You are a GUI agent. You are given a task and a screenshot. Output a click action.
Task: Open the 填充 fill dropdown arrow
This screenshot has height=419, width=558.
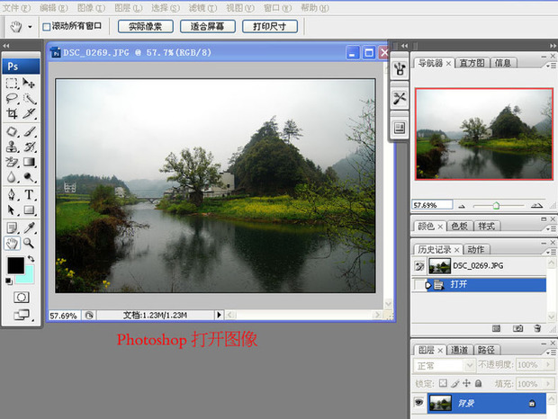point(548,384)
